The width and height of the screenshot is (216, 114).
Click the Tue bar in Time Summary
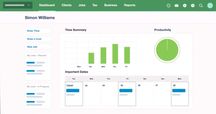91,58
